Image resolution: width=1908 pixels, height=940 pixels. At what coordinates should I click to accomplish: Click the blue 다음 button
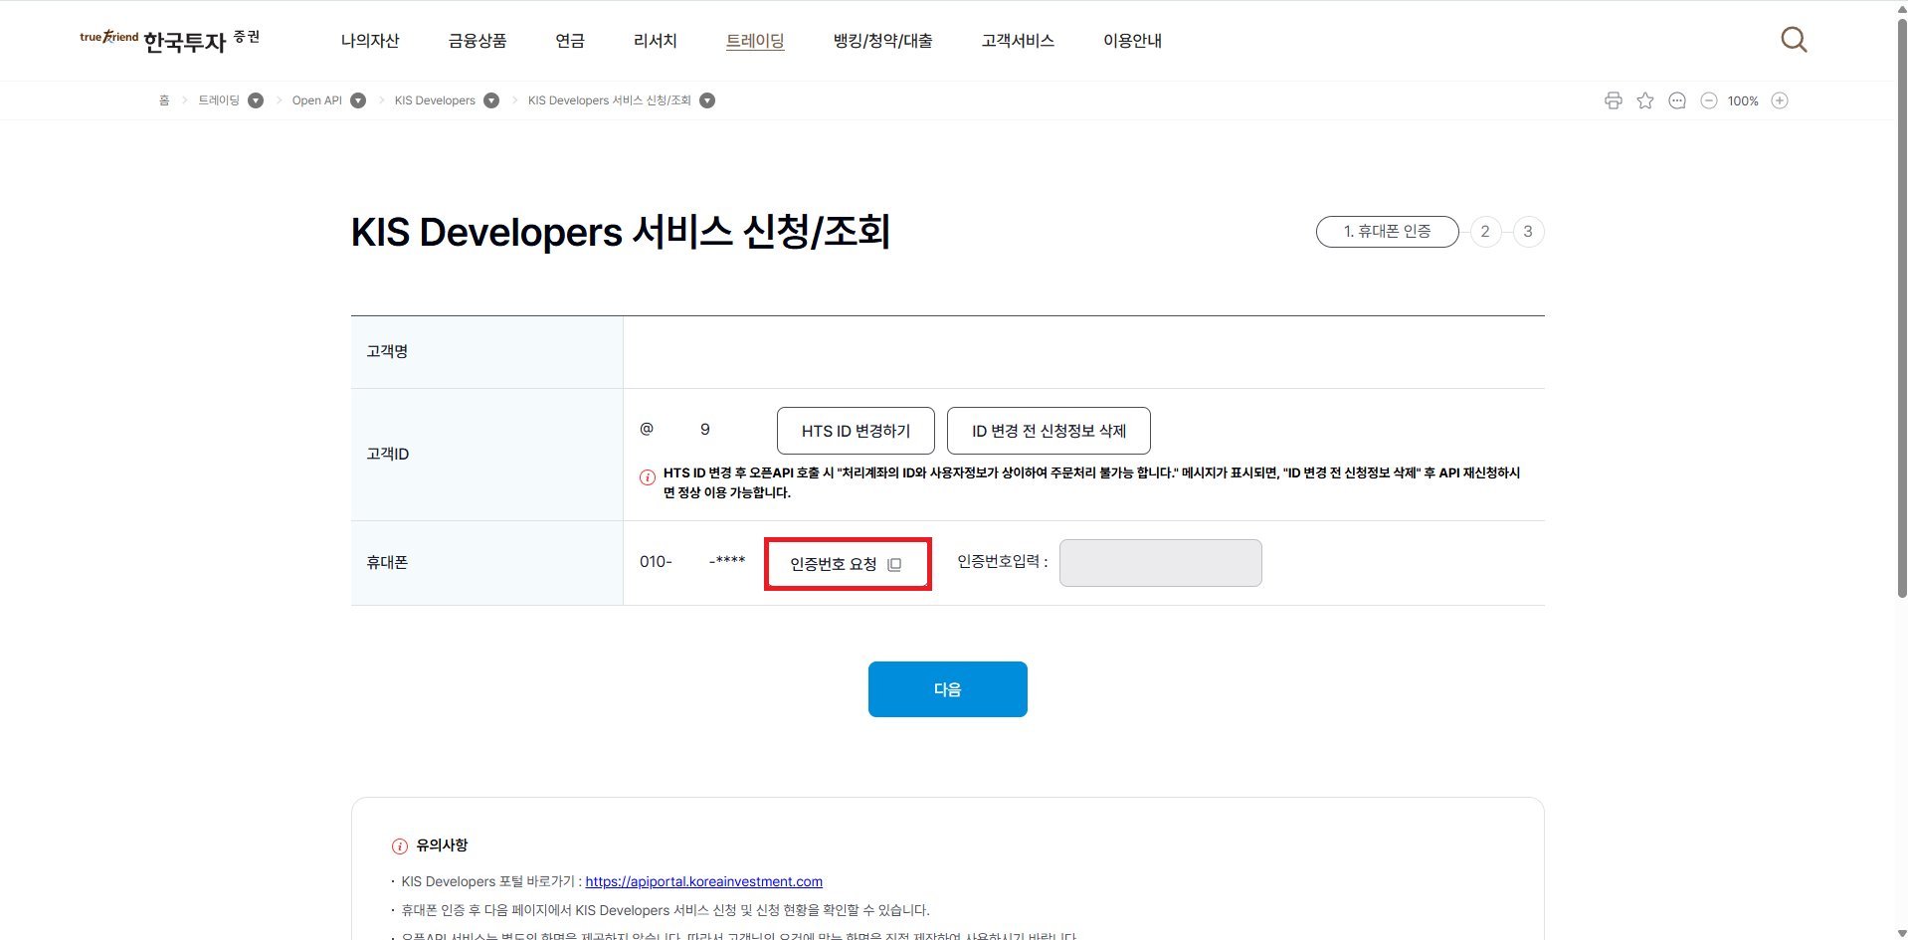click(x=947, y=689)
